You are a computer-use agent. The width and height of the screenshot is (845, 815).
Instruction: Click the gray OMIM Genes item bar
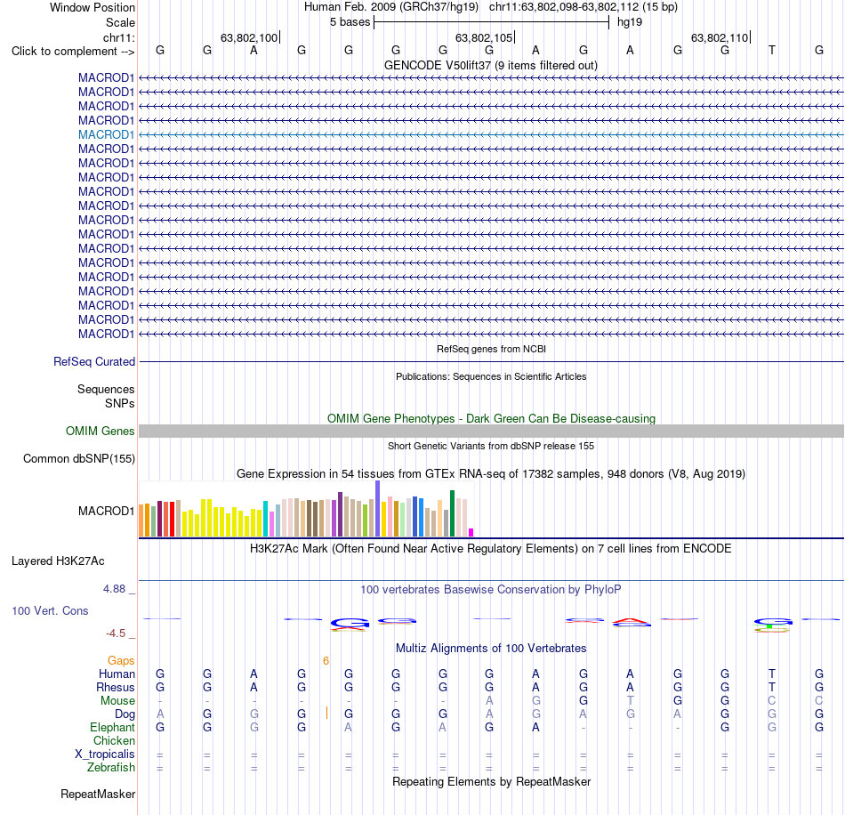click(491, 432)
